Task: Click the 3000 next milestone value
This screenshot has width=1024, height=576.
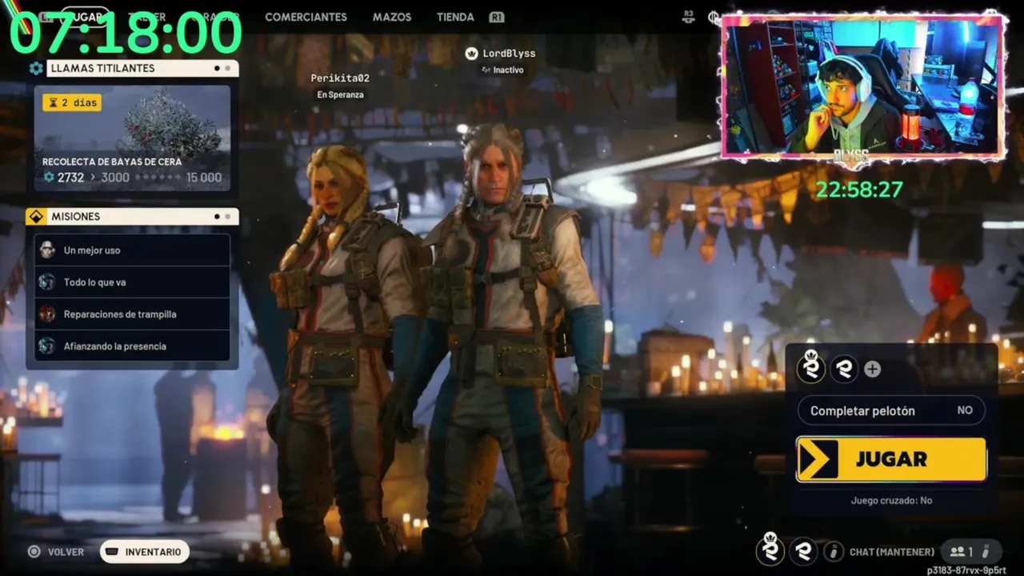Action: coord(115,178)
